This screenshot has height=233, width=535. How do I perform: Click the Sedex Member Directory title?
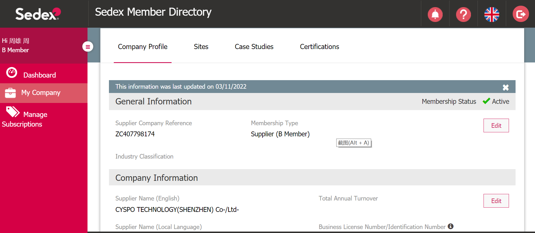pyautogui.click(x=153, y=12)
